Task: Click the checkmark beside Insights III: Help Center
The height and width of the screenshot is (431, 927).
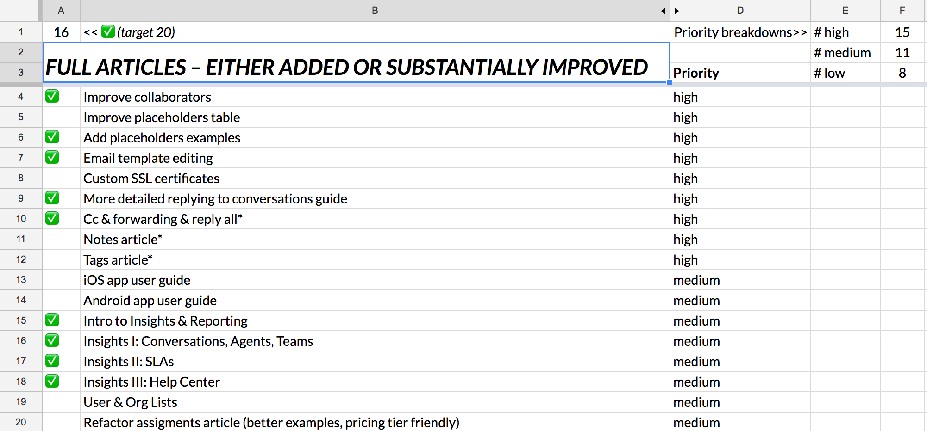Action: [x=52, y=382]
